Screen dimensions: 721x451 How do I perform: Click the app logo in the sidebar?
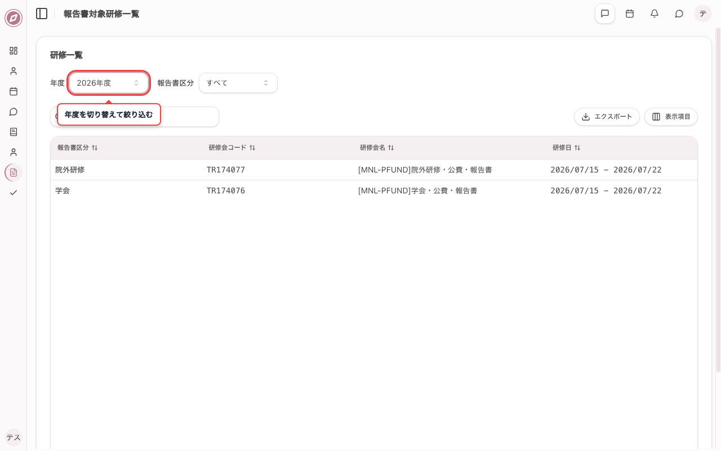pyautogui.click(x=14, y=18)
